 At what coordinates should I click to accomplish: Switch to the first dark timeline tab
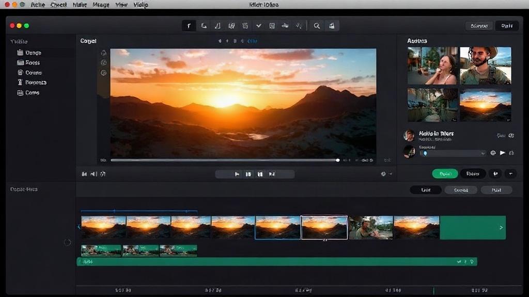(426, 190)
